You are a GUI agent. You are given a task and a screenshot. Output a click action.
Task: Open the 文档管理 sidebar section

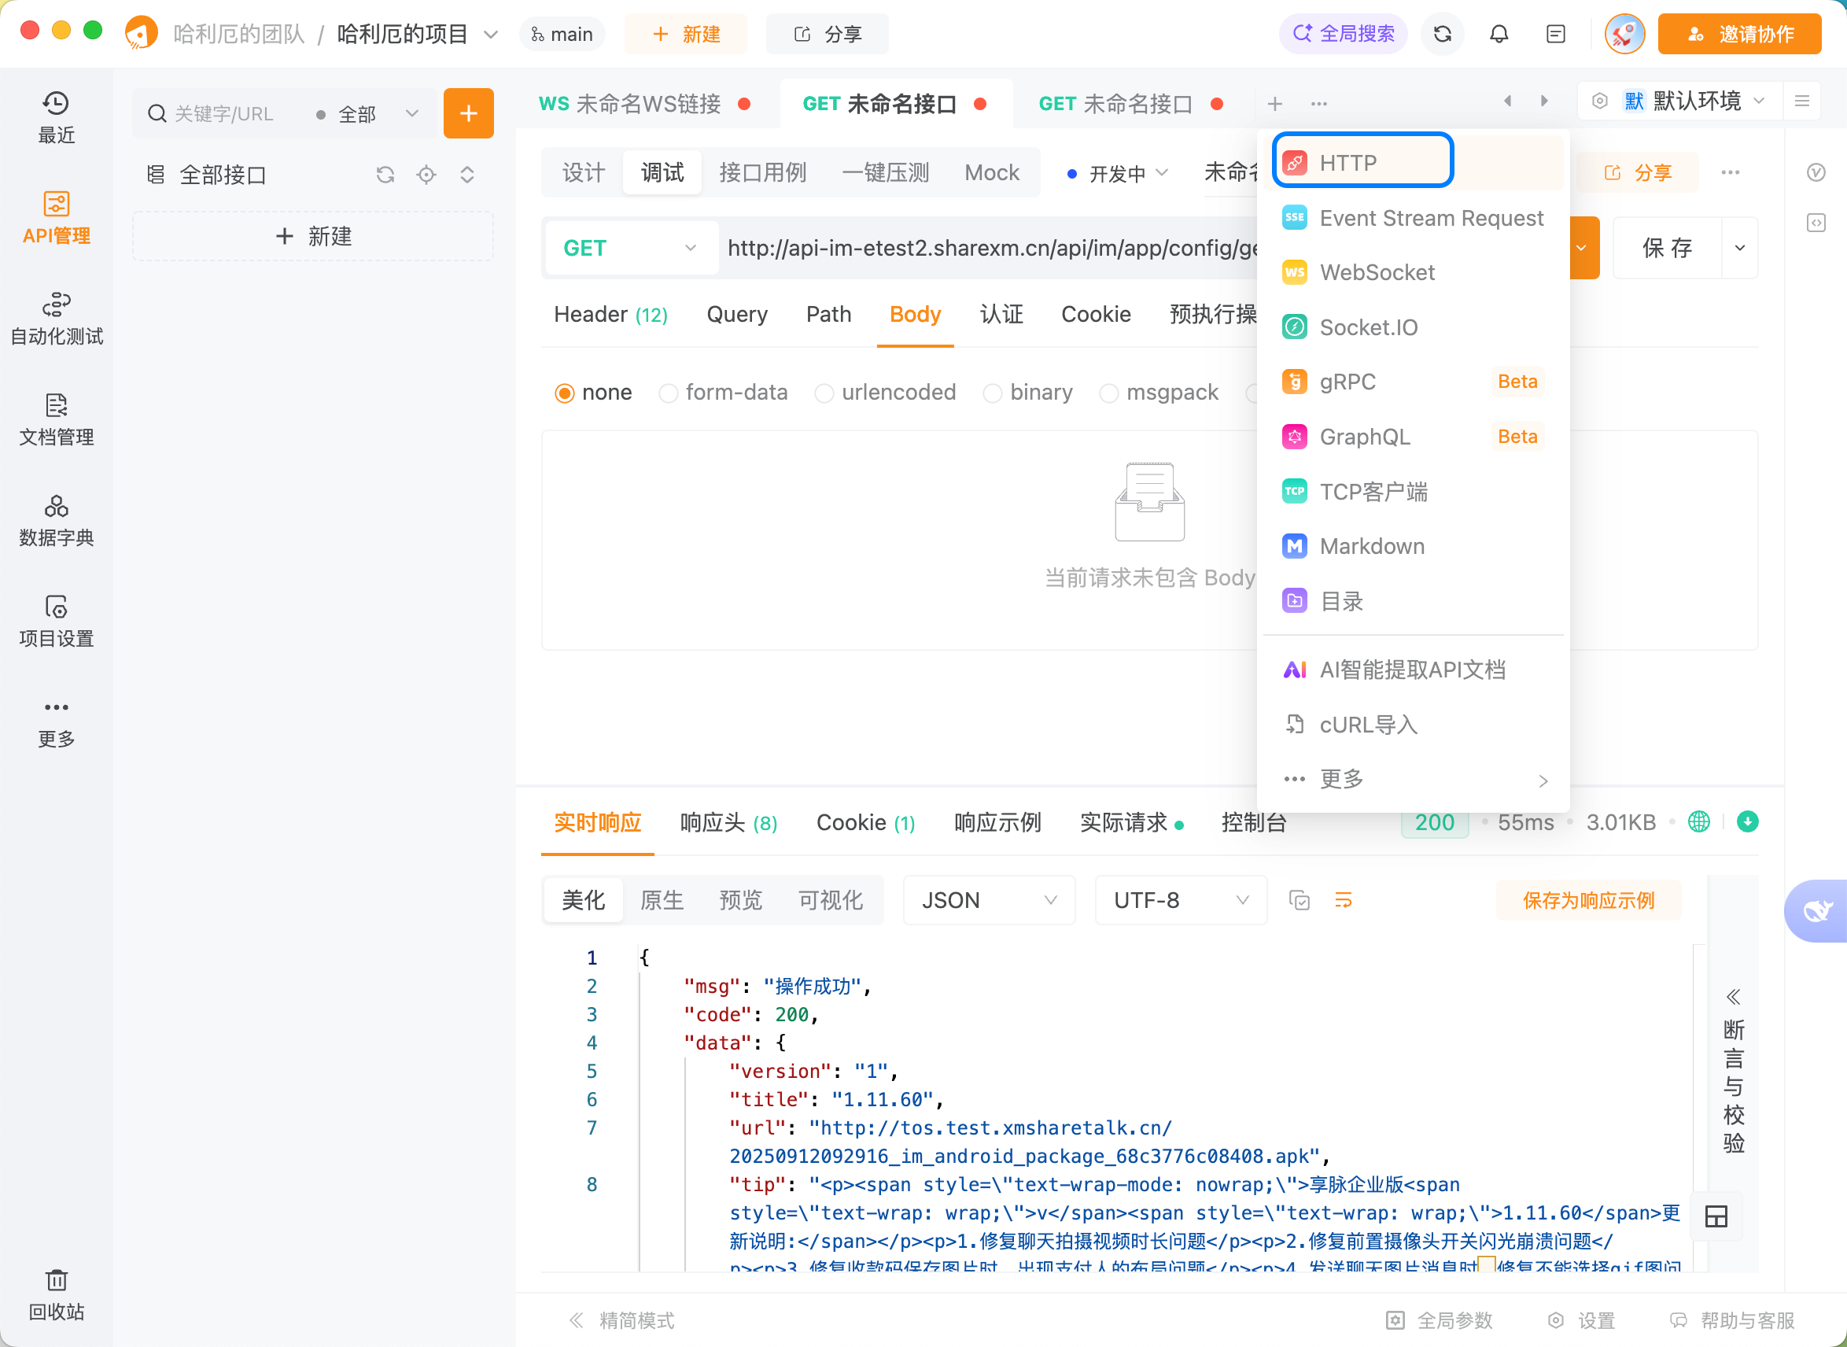55,419
